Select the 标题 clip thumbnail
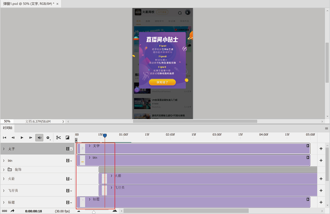Viewport: 330px width, 214px height. click(82, 202)
